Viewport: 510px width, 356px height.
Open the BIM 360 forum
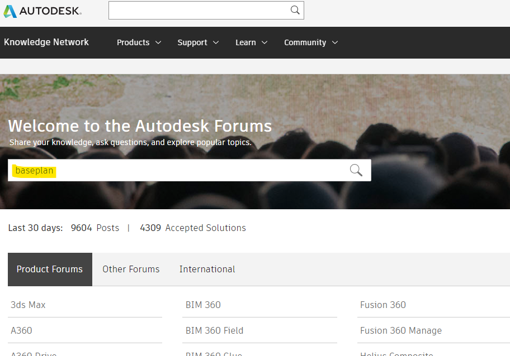pos(202,305)
